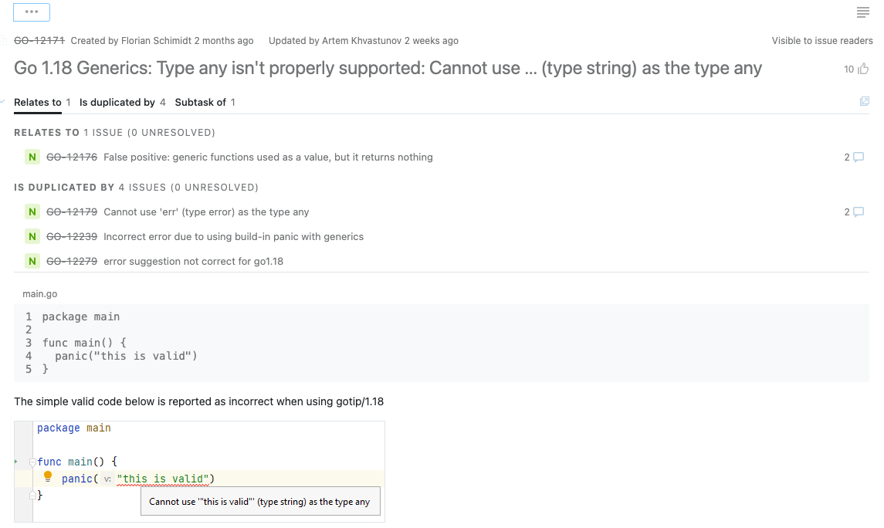Open the Visible to issue readers setting

[x=822, y=40]
